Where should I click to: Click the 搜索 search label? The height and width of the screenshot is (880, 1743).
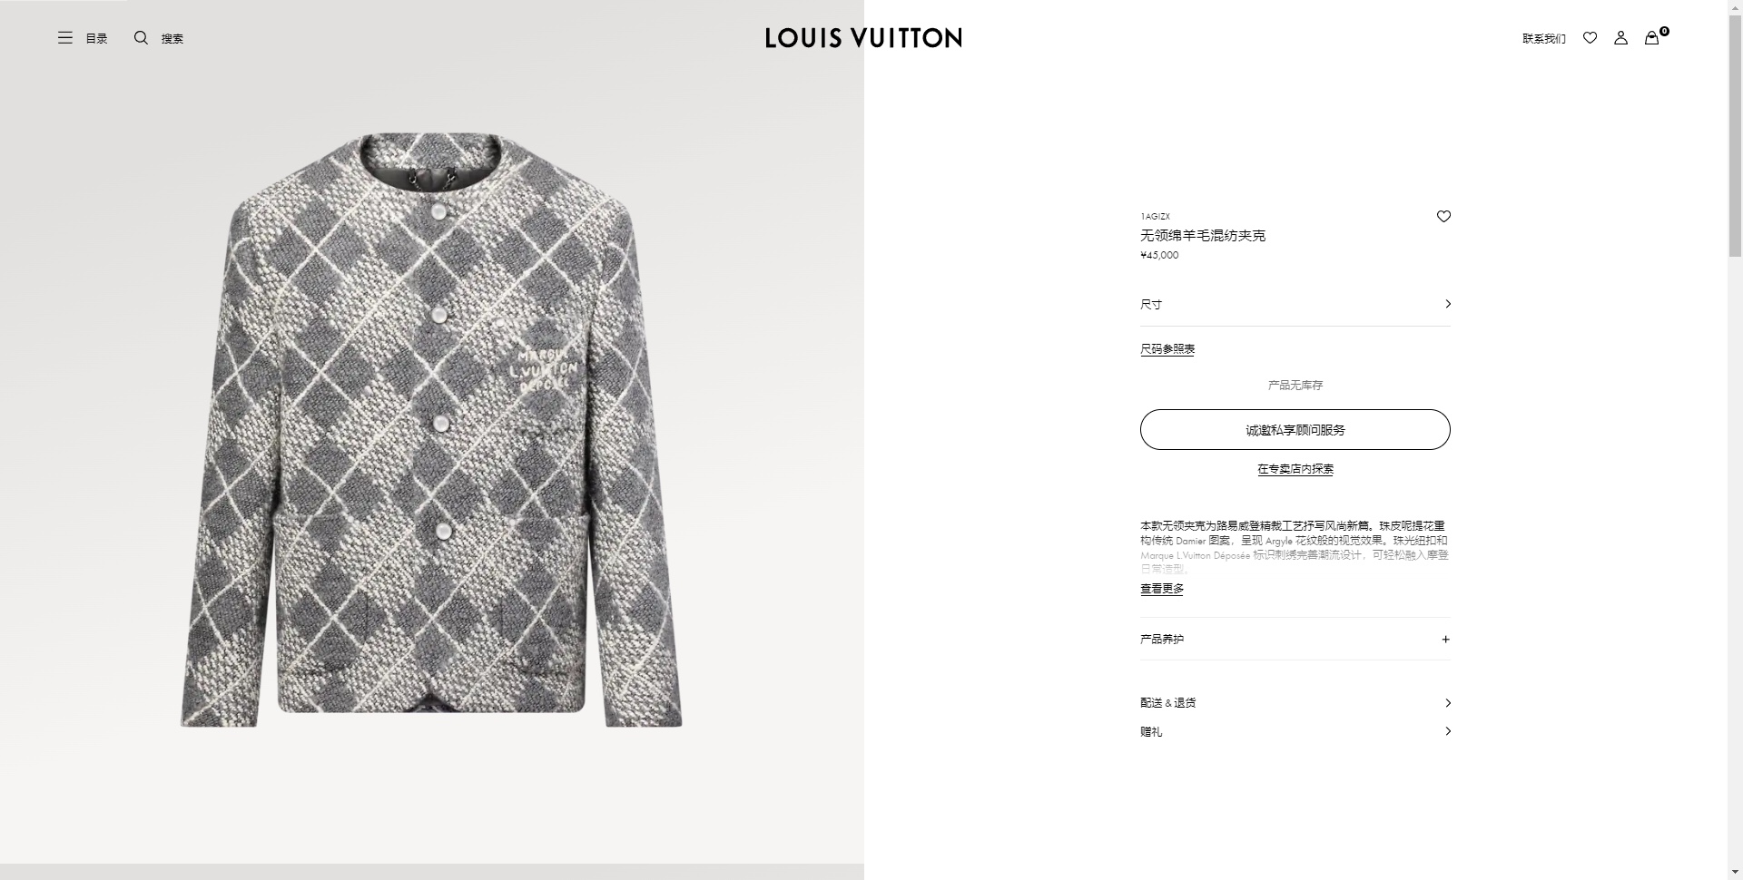click(x=172, y=39)
